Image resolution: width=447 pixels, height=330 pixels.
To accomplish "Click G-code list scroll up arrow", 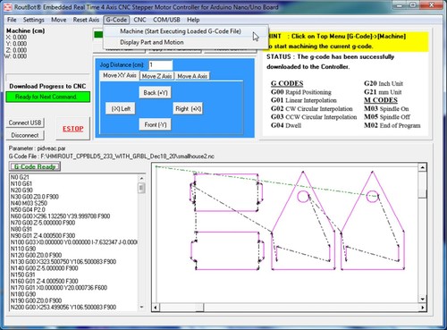I will (x=141, y=178).
